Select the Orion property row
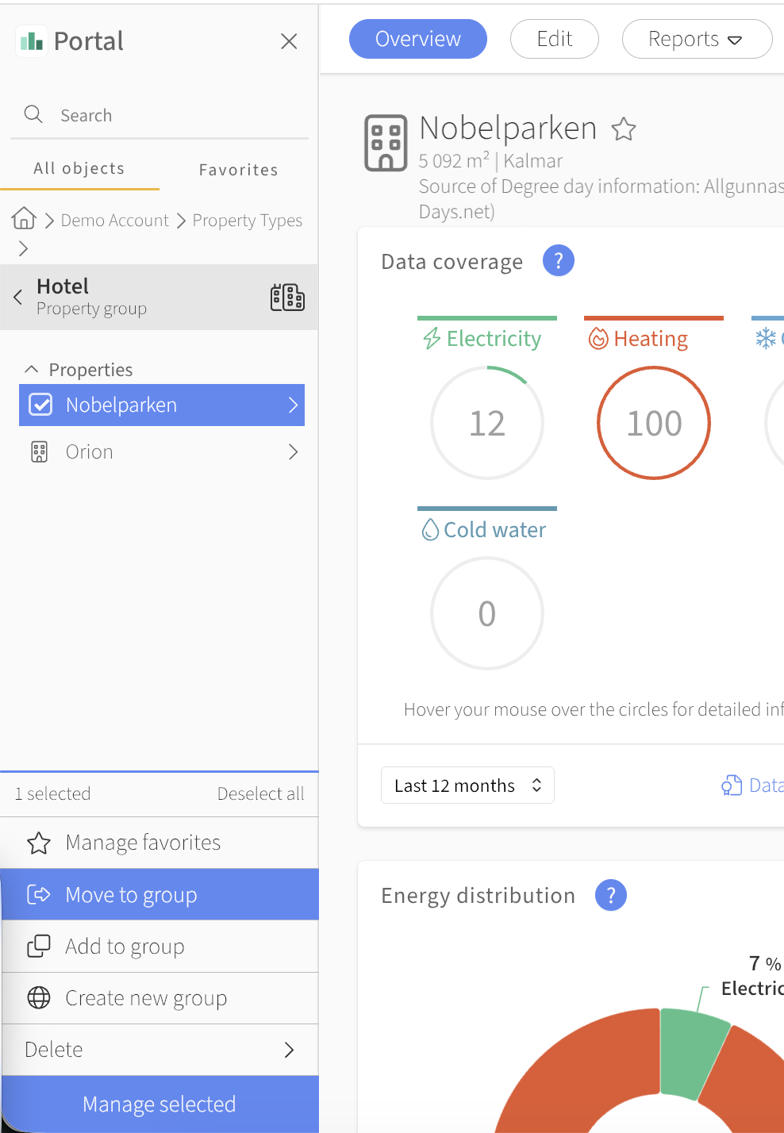Viewport: 784px width, 1133px height. point(162,451)
